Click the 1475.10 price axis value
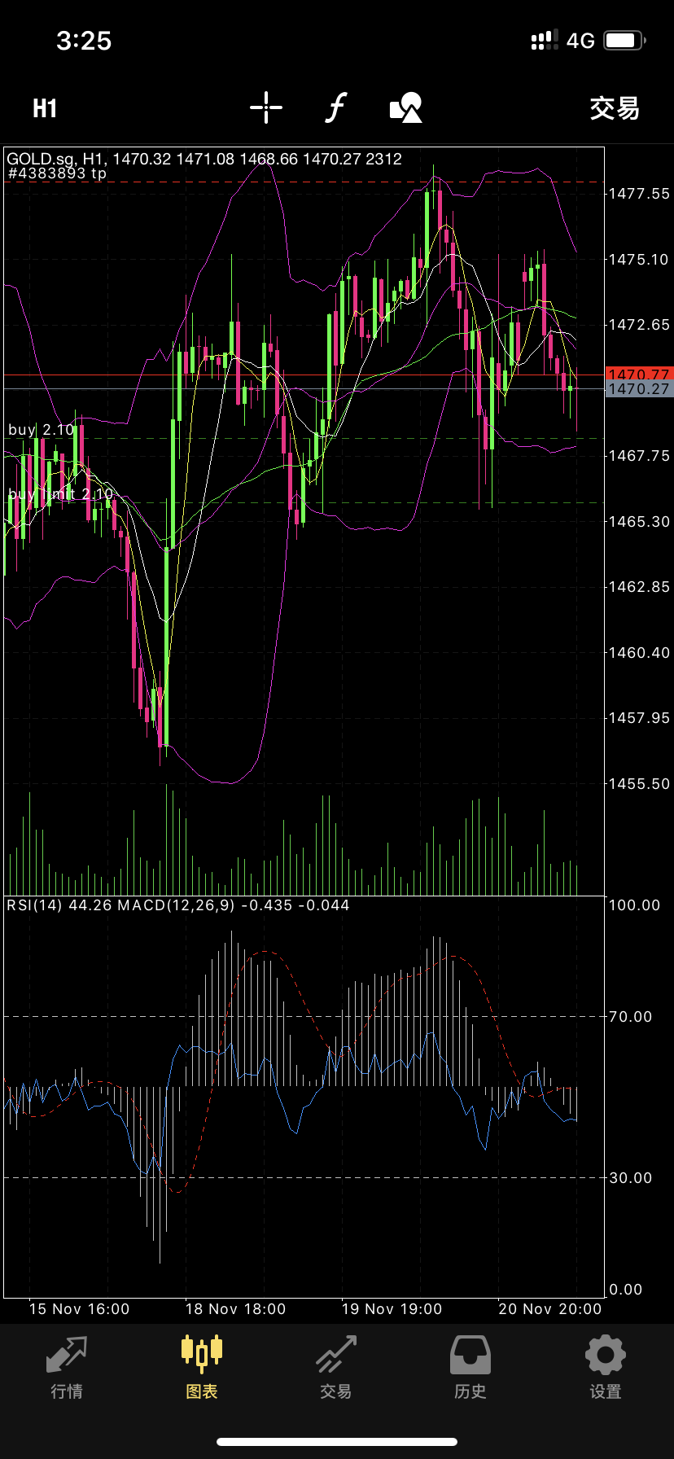The width and height of the screenshot is (674, 1459). click(x=640, y=260)
